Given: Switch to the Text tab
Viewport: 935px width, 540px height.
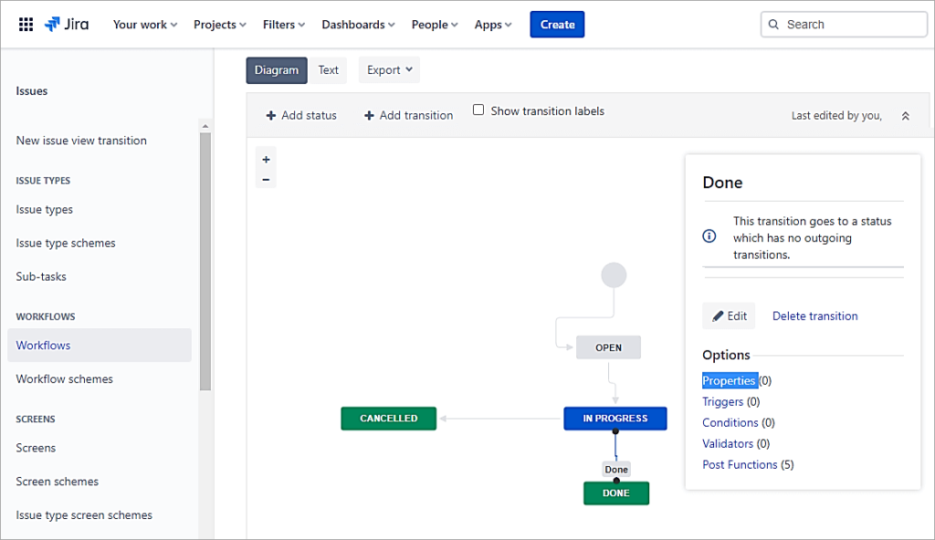Looking at the screenshot, I should 328,69.
